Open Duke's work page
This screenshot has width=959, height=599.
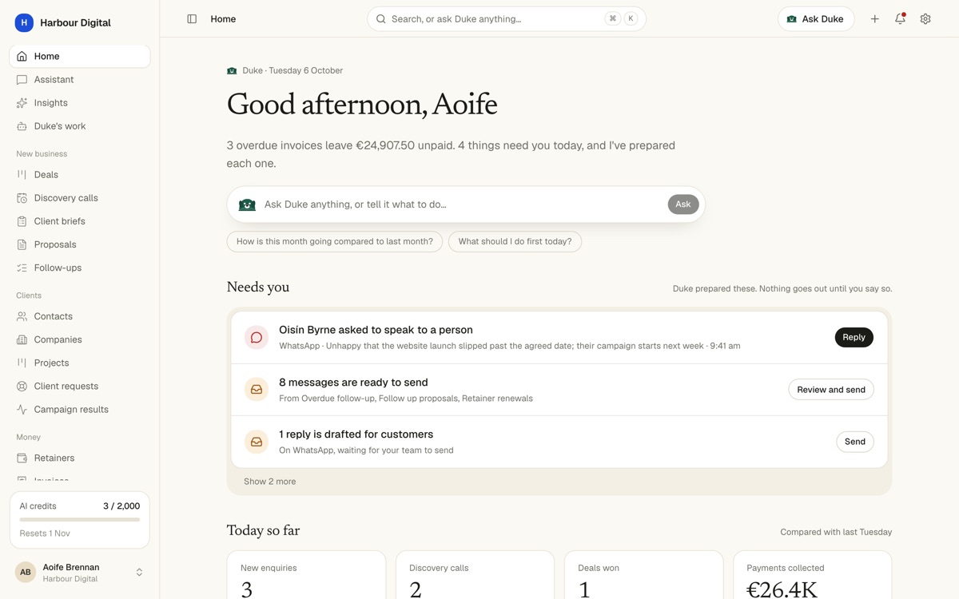click(80, 126)
